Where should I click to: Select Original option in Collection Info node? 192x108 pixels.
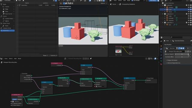click(15, 99)
